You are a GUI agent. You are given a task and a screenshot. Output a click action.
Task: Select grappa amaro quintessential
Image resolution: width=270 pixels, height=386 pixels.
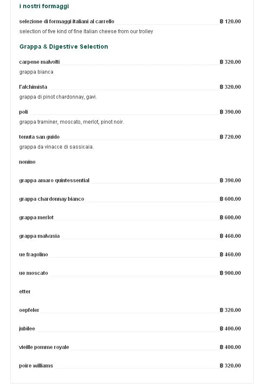tap(54, 181)
